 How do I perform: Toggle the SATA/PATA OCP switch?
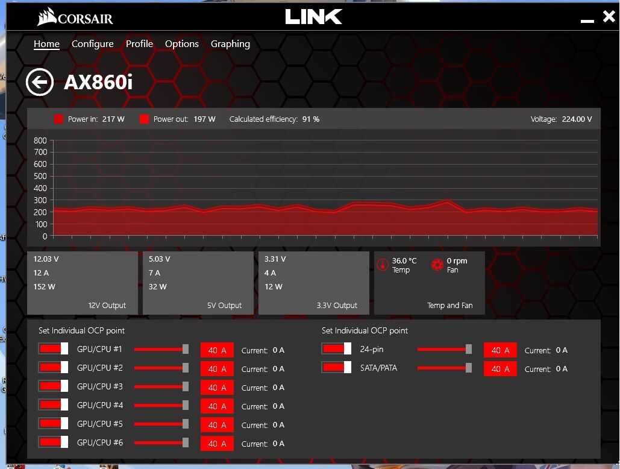336,367
